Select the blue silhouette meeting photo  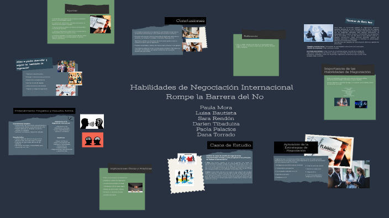tap(318, 33)
